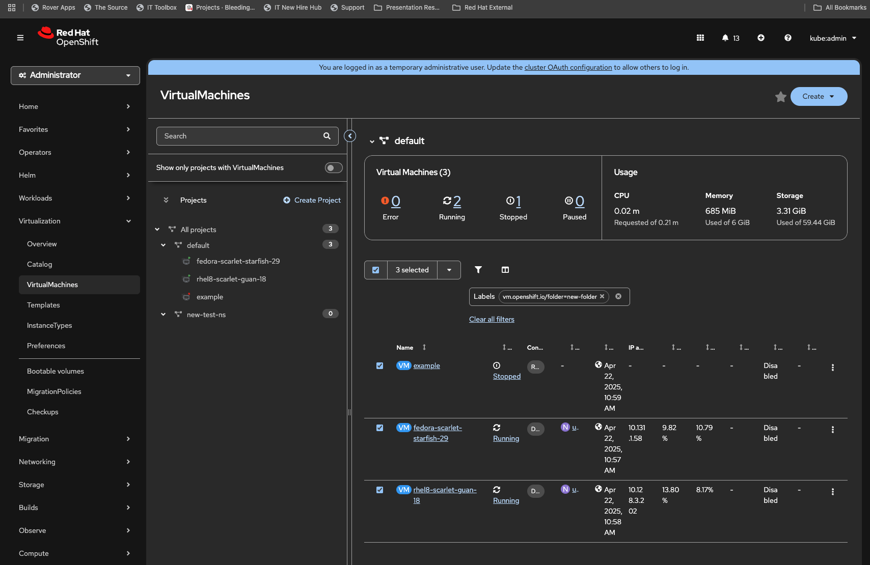Open the 3 selected bulk actions dropdown

click(x=449, y=270)
